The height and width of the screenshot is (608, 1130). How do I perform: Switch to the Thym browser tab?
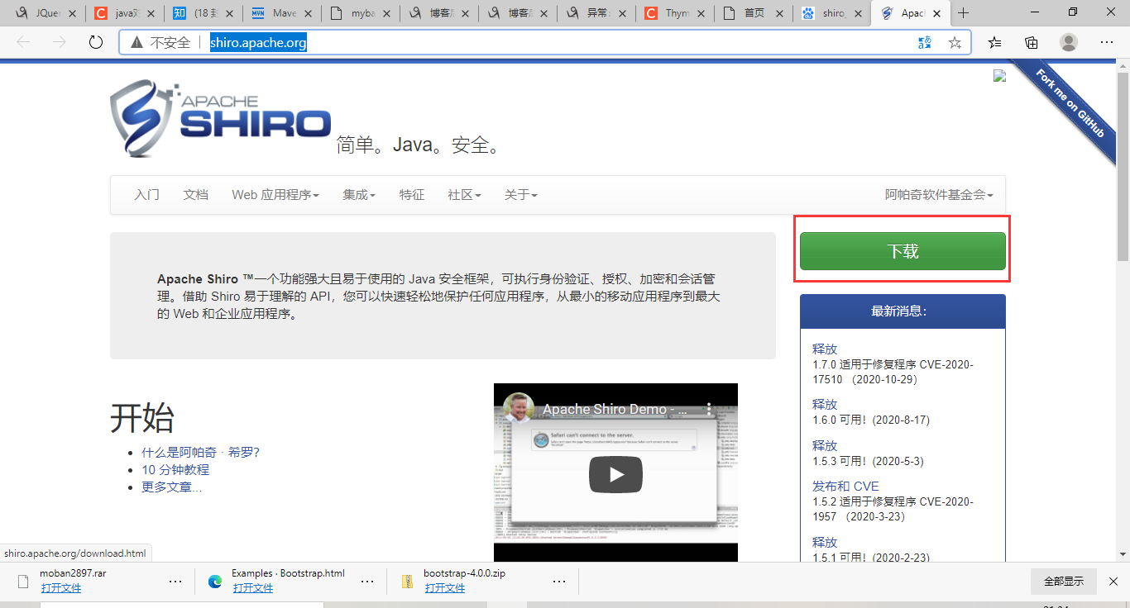[674, 13]
